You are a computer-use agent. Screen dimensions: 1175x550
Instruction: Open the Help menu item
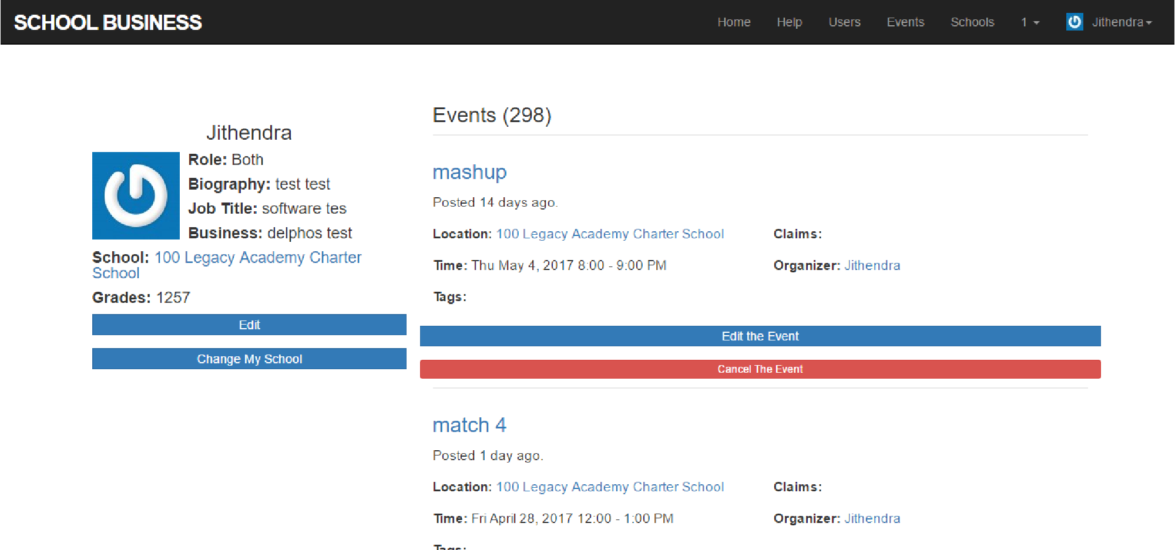pos(789,22)
